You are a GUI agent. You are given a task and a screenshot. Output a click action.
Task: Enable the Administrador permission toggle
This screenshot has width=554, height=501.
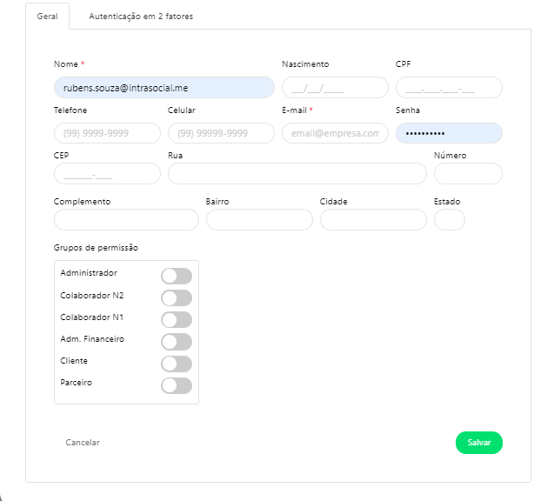pyautogui.click(x=177, y=276)
